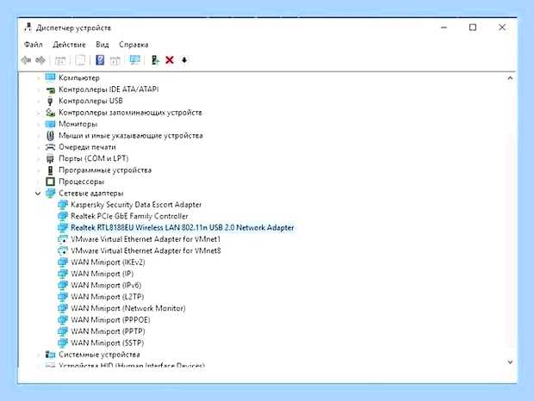Click the mouse icon next to Мыши

(x=50, y=135)
